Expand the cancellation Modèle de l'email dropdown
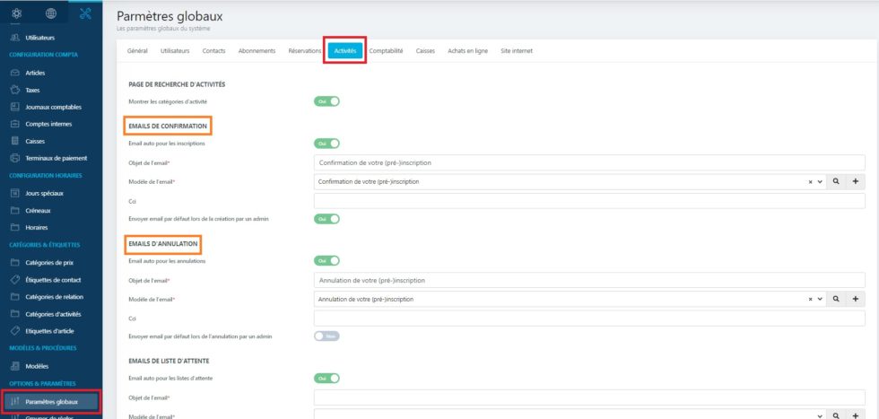 820,299
